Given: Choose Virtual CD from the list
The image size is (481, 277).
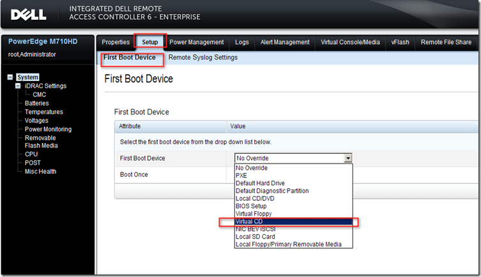Looking at the screenshot, I should (294, 221).
